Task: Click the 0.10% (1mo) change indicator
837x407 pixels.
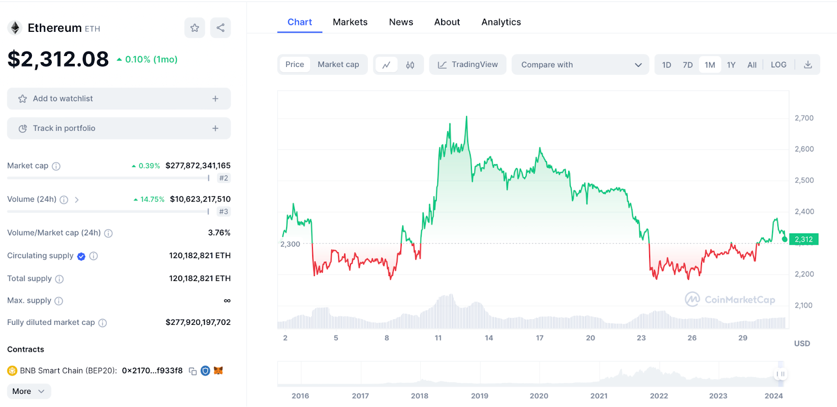Action: click(x=147, y=60)
